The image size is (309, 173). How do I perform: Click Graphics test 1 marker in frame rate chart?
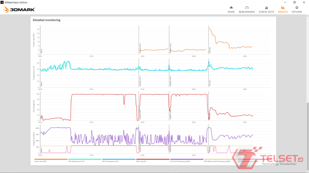click(x=140, y=48)
